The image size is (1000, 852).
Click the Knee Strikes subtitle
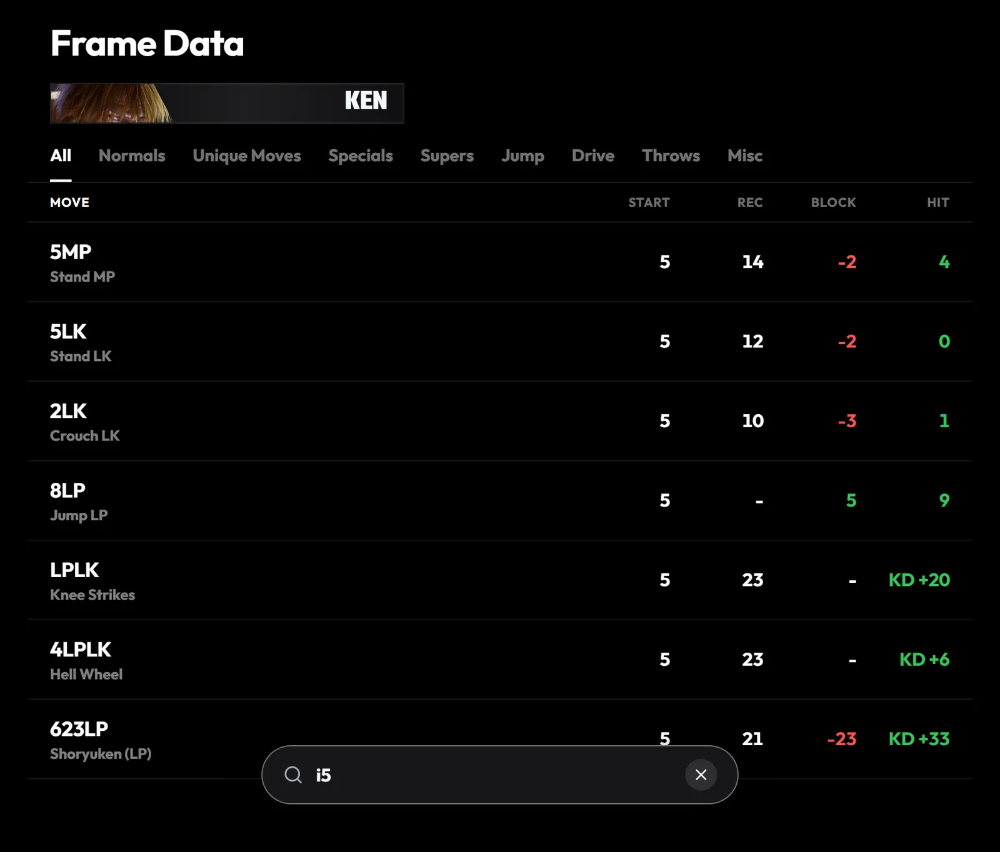tap(92, 595)
